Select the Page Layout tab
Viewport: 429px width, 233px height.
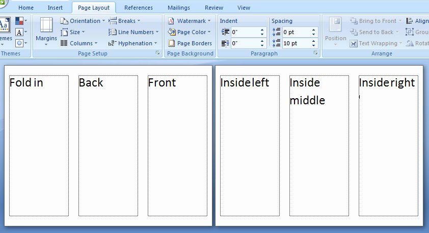(x=94, y=8)
